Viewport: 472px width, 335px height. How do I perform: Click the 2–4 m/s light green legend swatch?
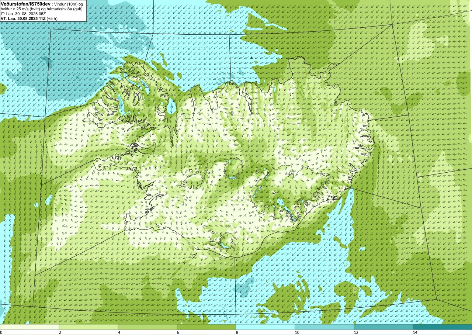point(88,327)
